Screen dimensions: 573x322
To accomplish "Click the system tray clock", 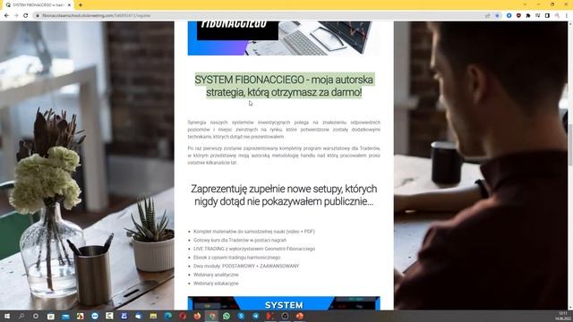I will (562, 316).
